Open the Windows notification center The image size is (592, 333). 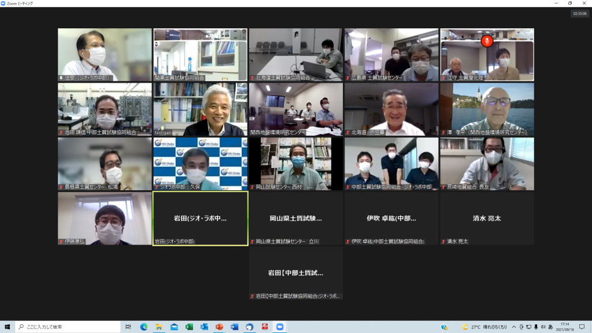click(582, 327)
